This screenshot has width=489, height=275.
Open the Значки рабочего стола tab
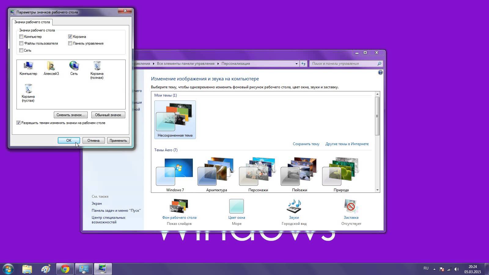pos(32,22)
